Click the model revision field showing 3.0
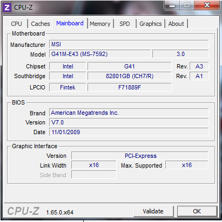 [180, 54]
